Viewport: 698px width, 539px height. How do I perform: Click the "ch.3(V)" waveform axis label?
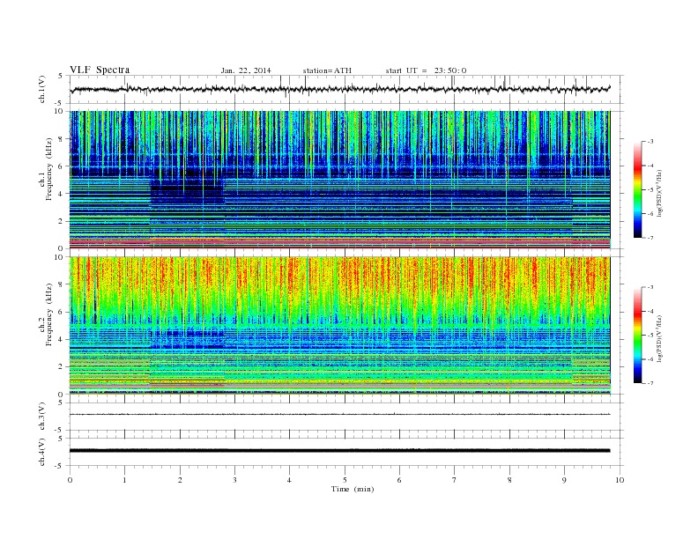point(41,417)
